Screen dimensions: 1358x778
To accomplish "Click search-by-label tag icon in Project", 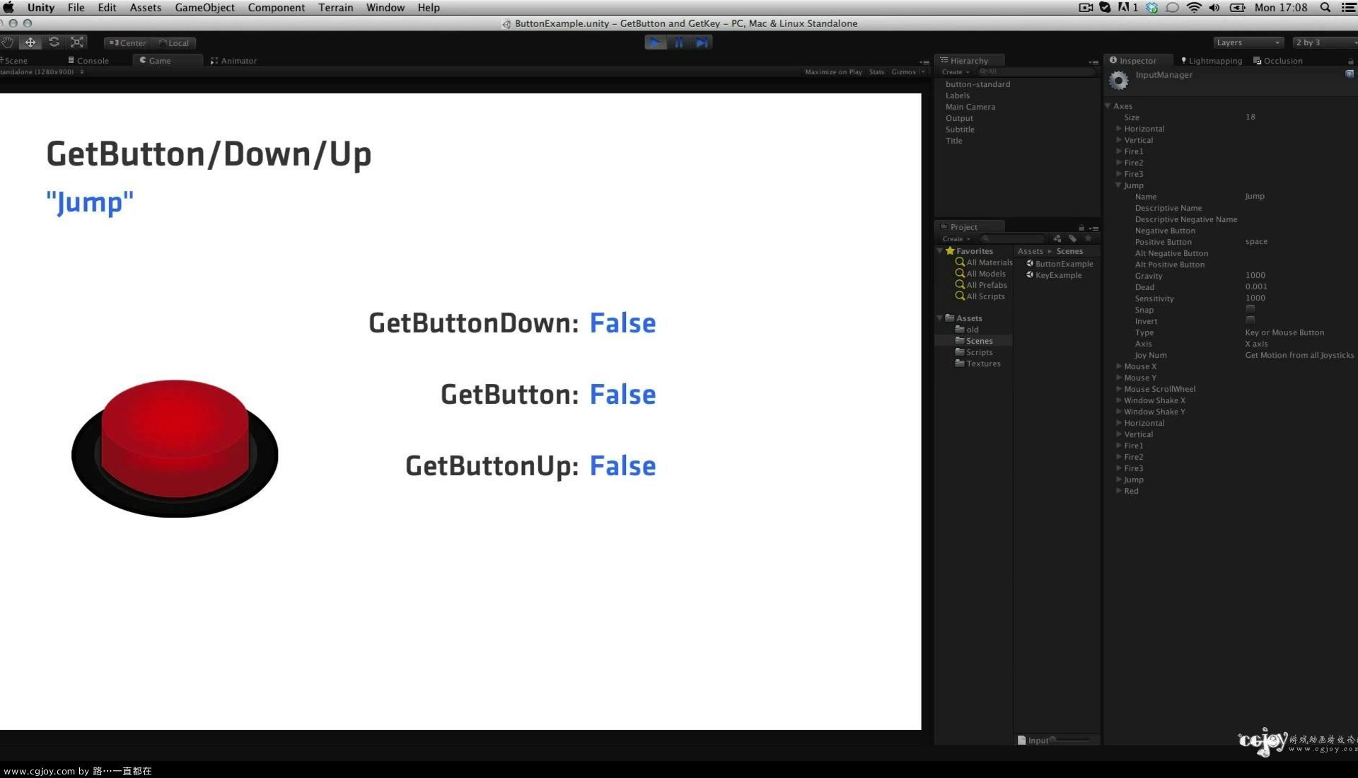I will [1072, 238].
